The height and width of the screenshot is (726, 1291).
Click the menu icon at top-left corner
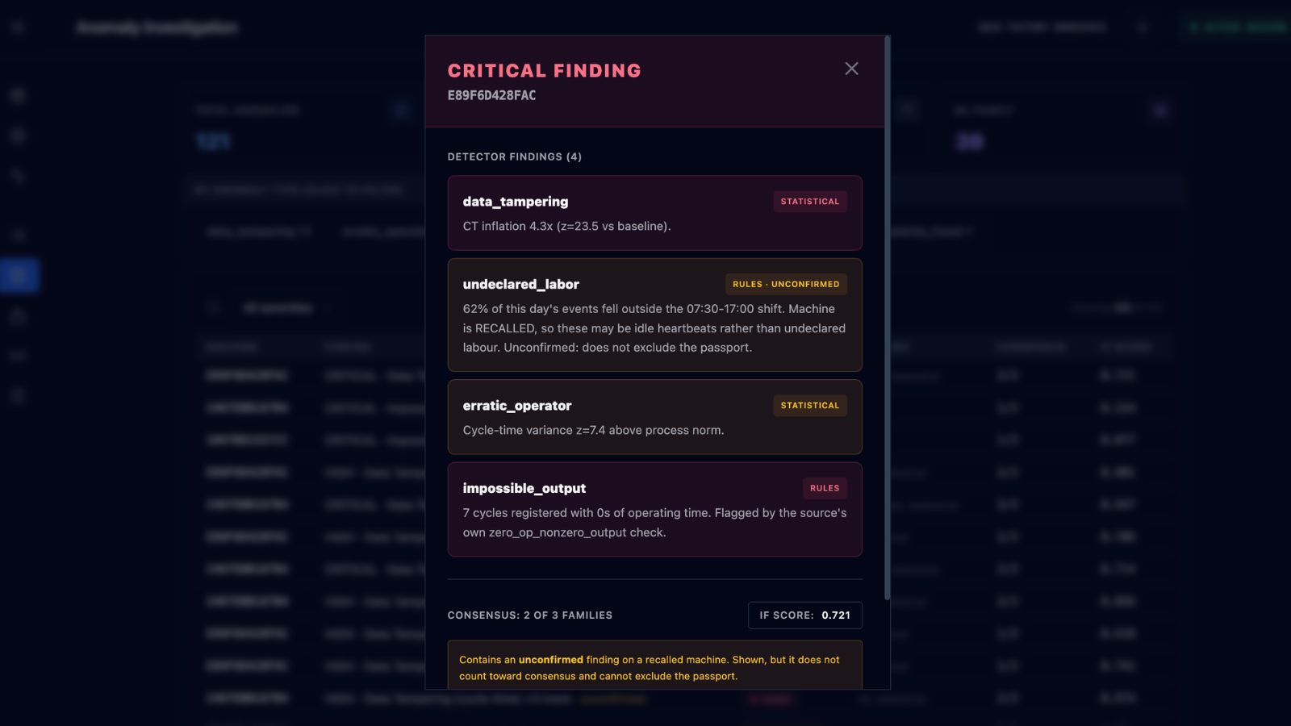(x=18, y=27)
